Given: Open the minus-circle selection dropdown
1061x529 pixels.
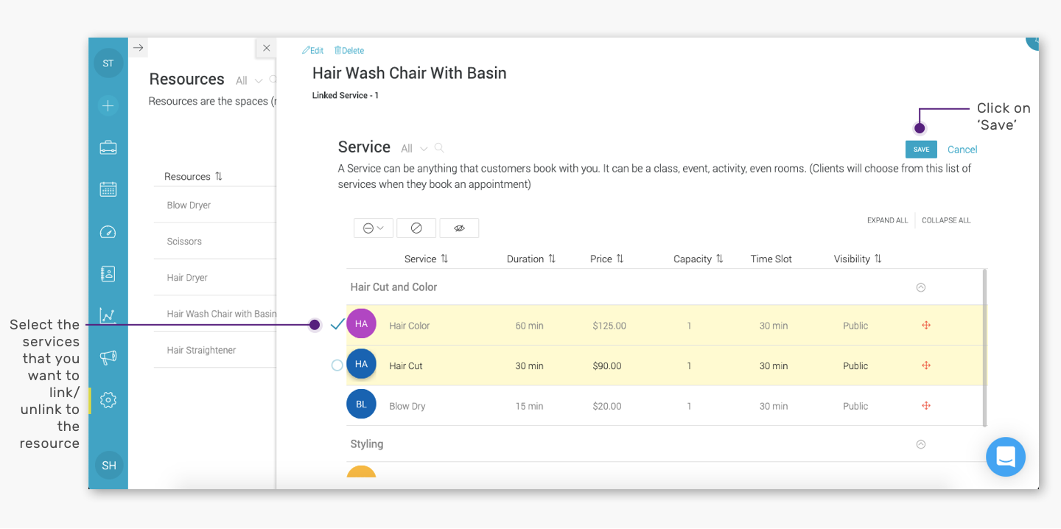Looking at the screenshot, I should pos(374,228).
